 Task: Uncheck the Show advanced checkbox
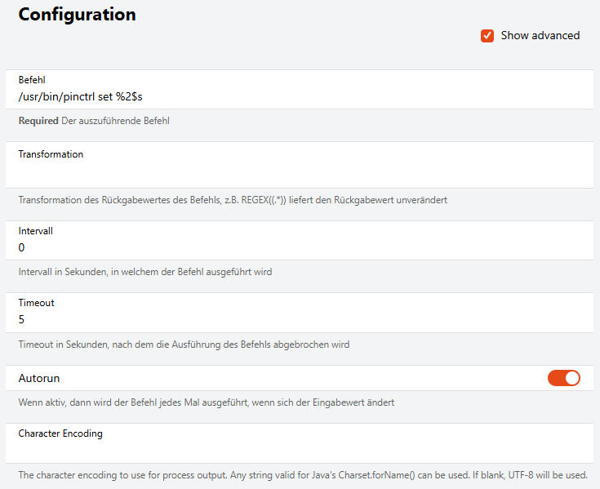[487, 36]
